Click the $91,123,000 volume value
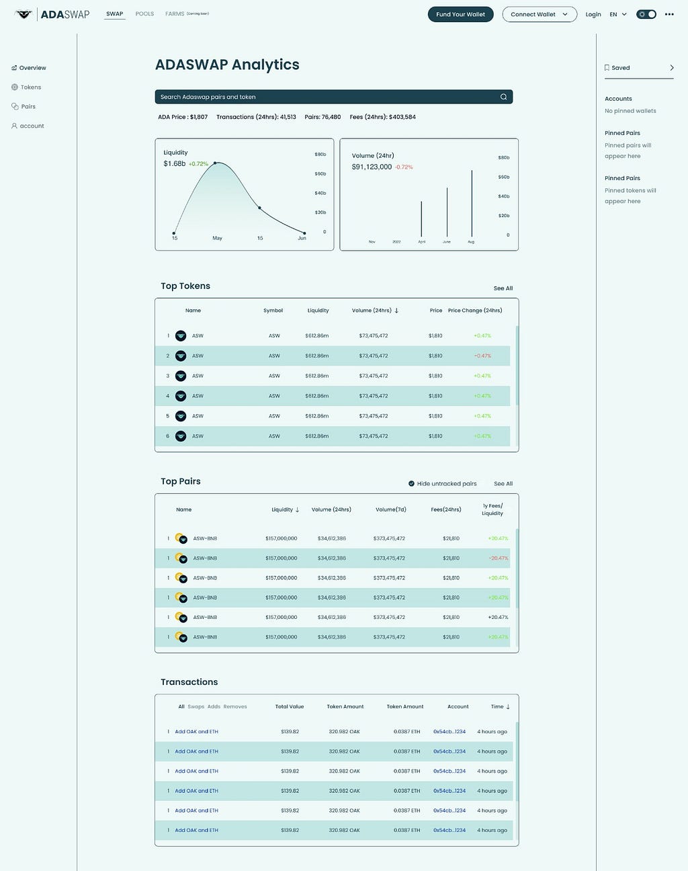 tap(372, 167)
